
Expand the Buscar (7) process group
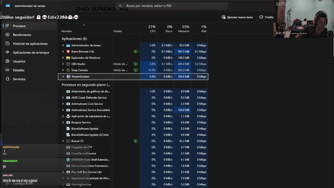(x=63, y=141)
